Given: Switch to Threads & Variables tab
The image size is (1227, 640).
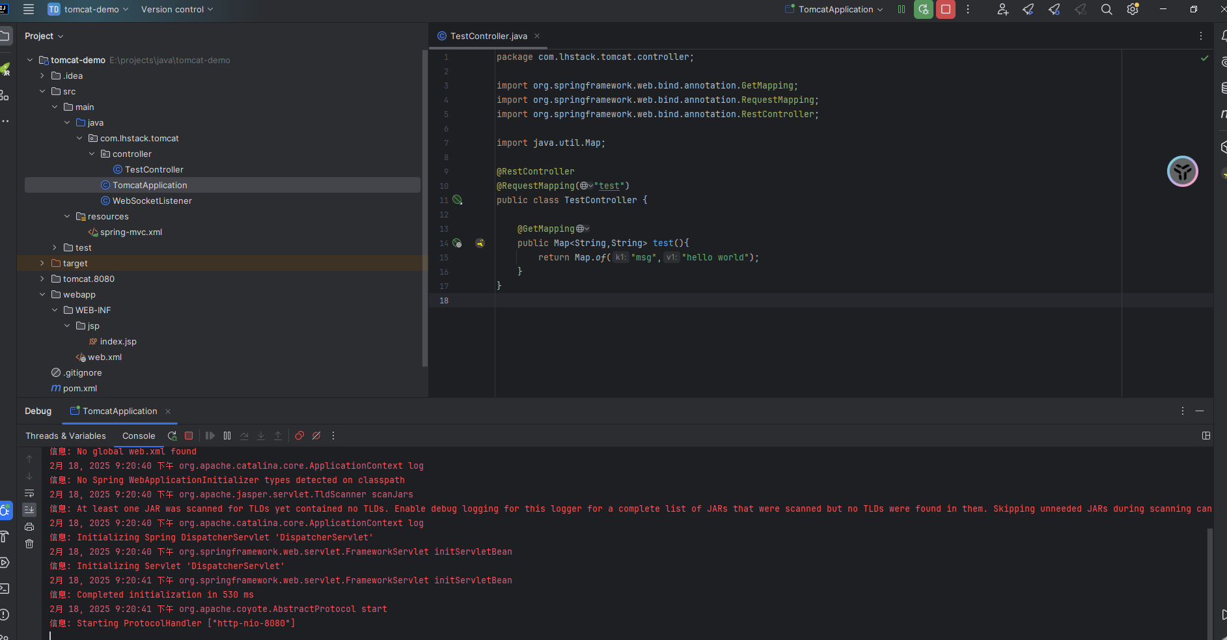Looking at the screenshot, I should [65, 436].
